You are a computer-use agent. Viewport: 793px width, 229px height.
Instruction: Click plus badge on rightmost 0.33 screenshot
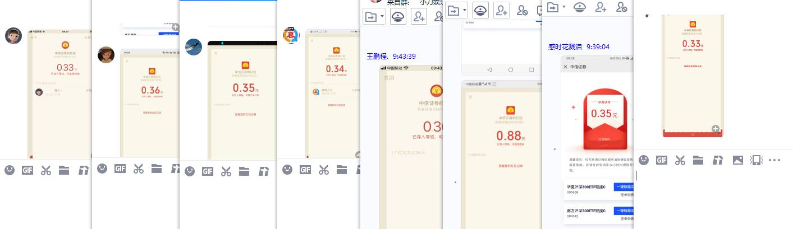[x=715, y=129]
